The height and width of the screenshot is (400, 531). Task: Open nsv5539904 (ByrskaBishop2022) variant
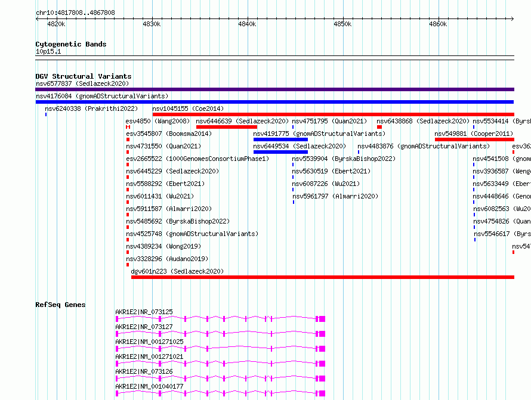click(x=344, y=159)
